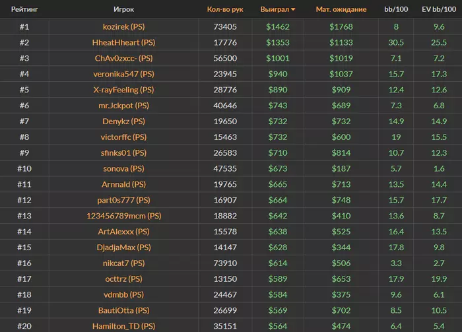Open DjadjaMax (PS) player profile
Screen dimensions: 462x332
pyautogui.click(x=124, y=248)
